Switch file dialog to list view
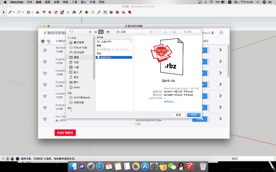 96,32
